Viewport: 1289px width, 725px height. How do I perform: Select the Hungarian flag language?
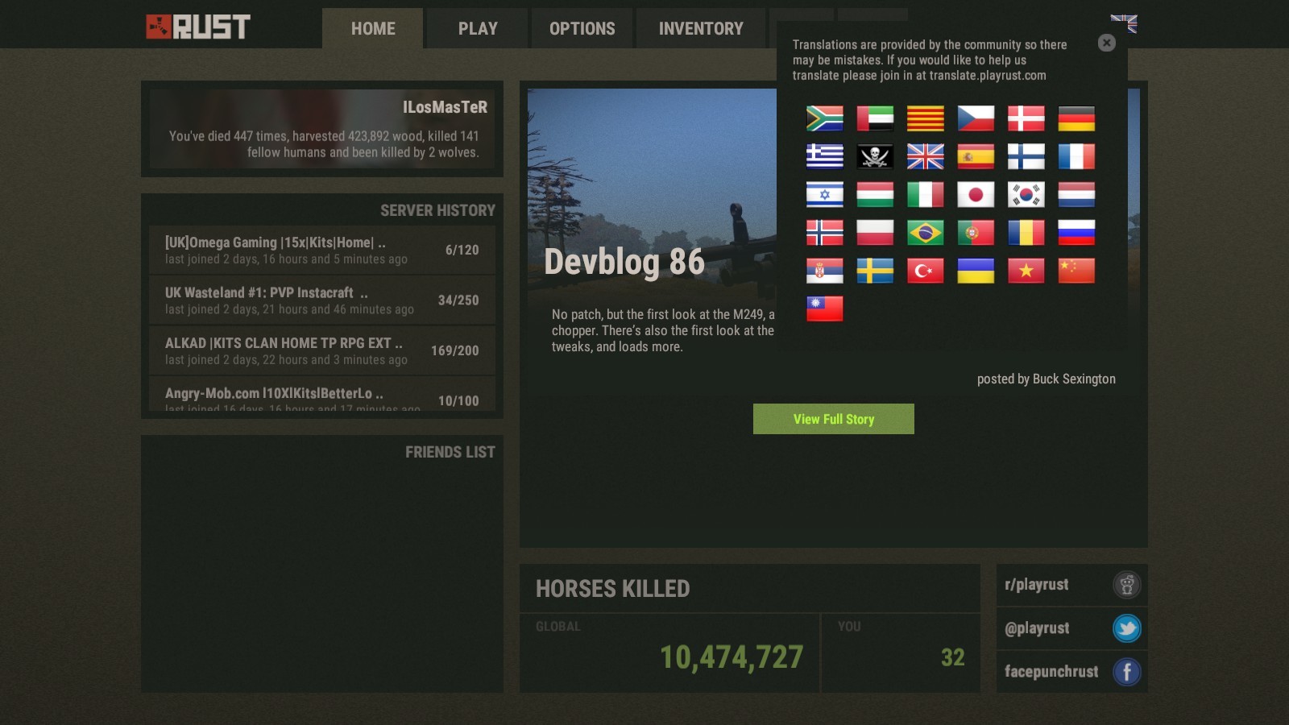pos(875,194)
